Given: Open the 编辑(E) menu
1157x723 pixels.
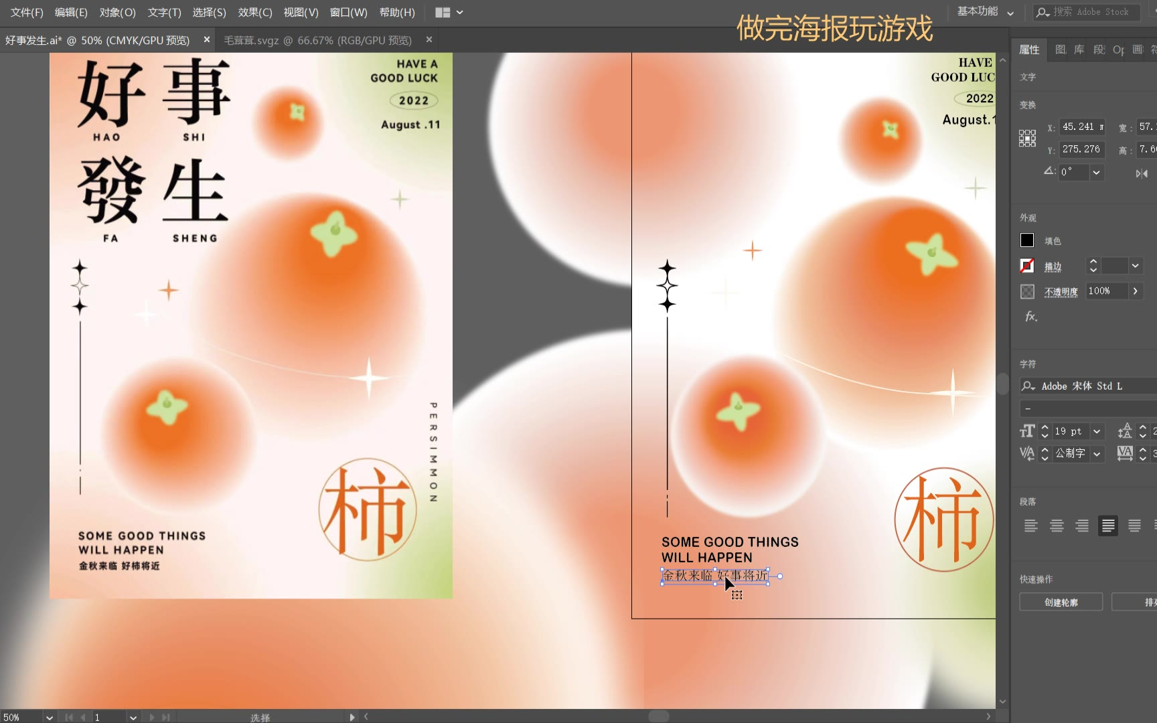Looking at the screenshot, I should [71, 12].
